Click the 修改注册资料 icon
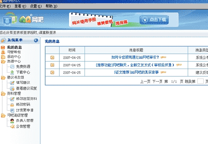 (x=12, y=99)
